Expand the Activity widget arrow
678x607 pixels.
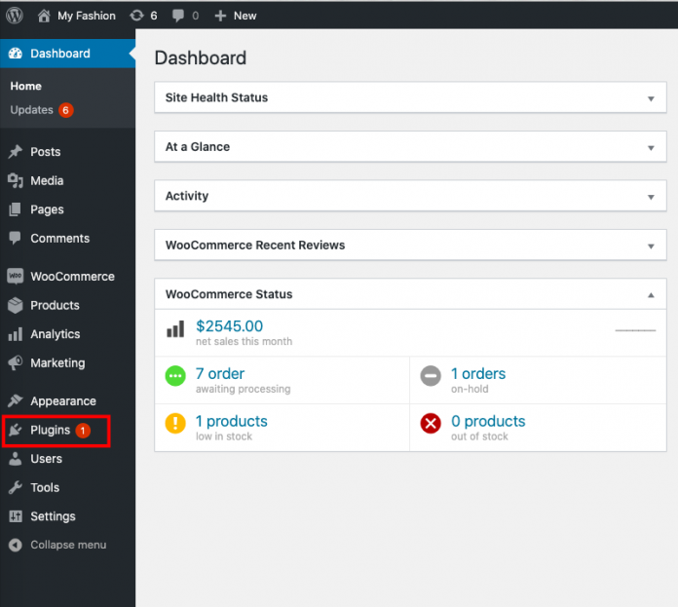click(x=651, y=197)
